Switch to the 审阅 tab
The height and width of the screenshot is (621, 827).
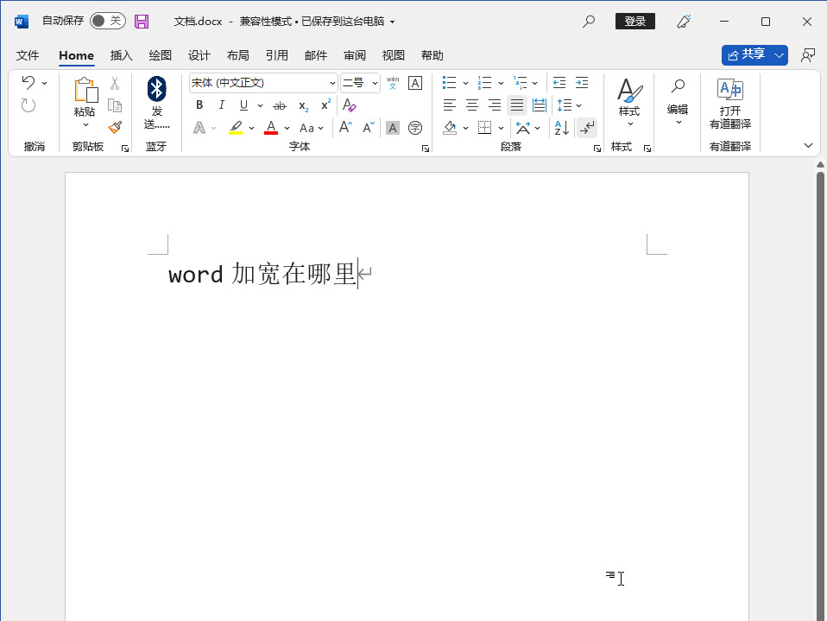tap(355, 55)
